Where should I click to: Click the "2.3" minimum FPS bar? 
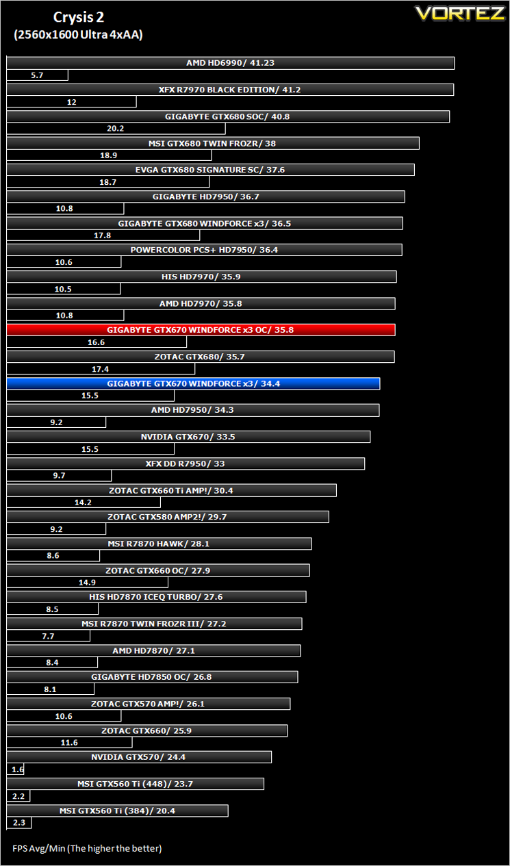tap(18, 824)
